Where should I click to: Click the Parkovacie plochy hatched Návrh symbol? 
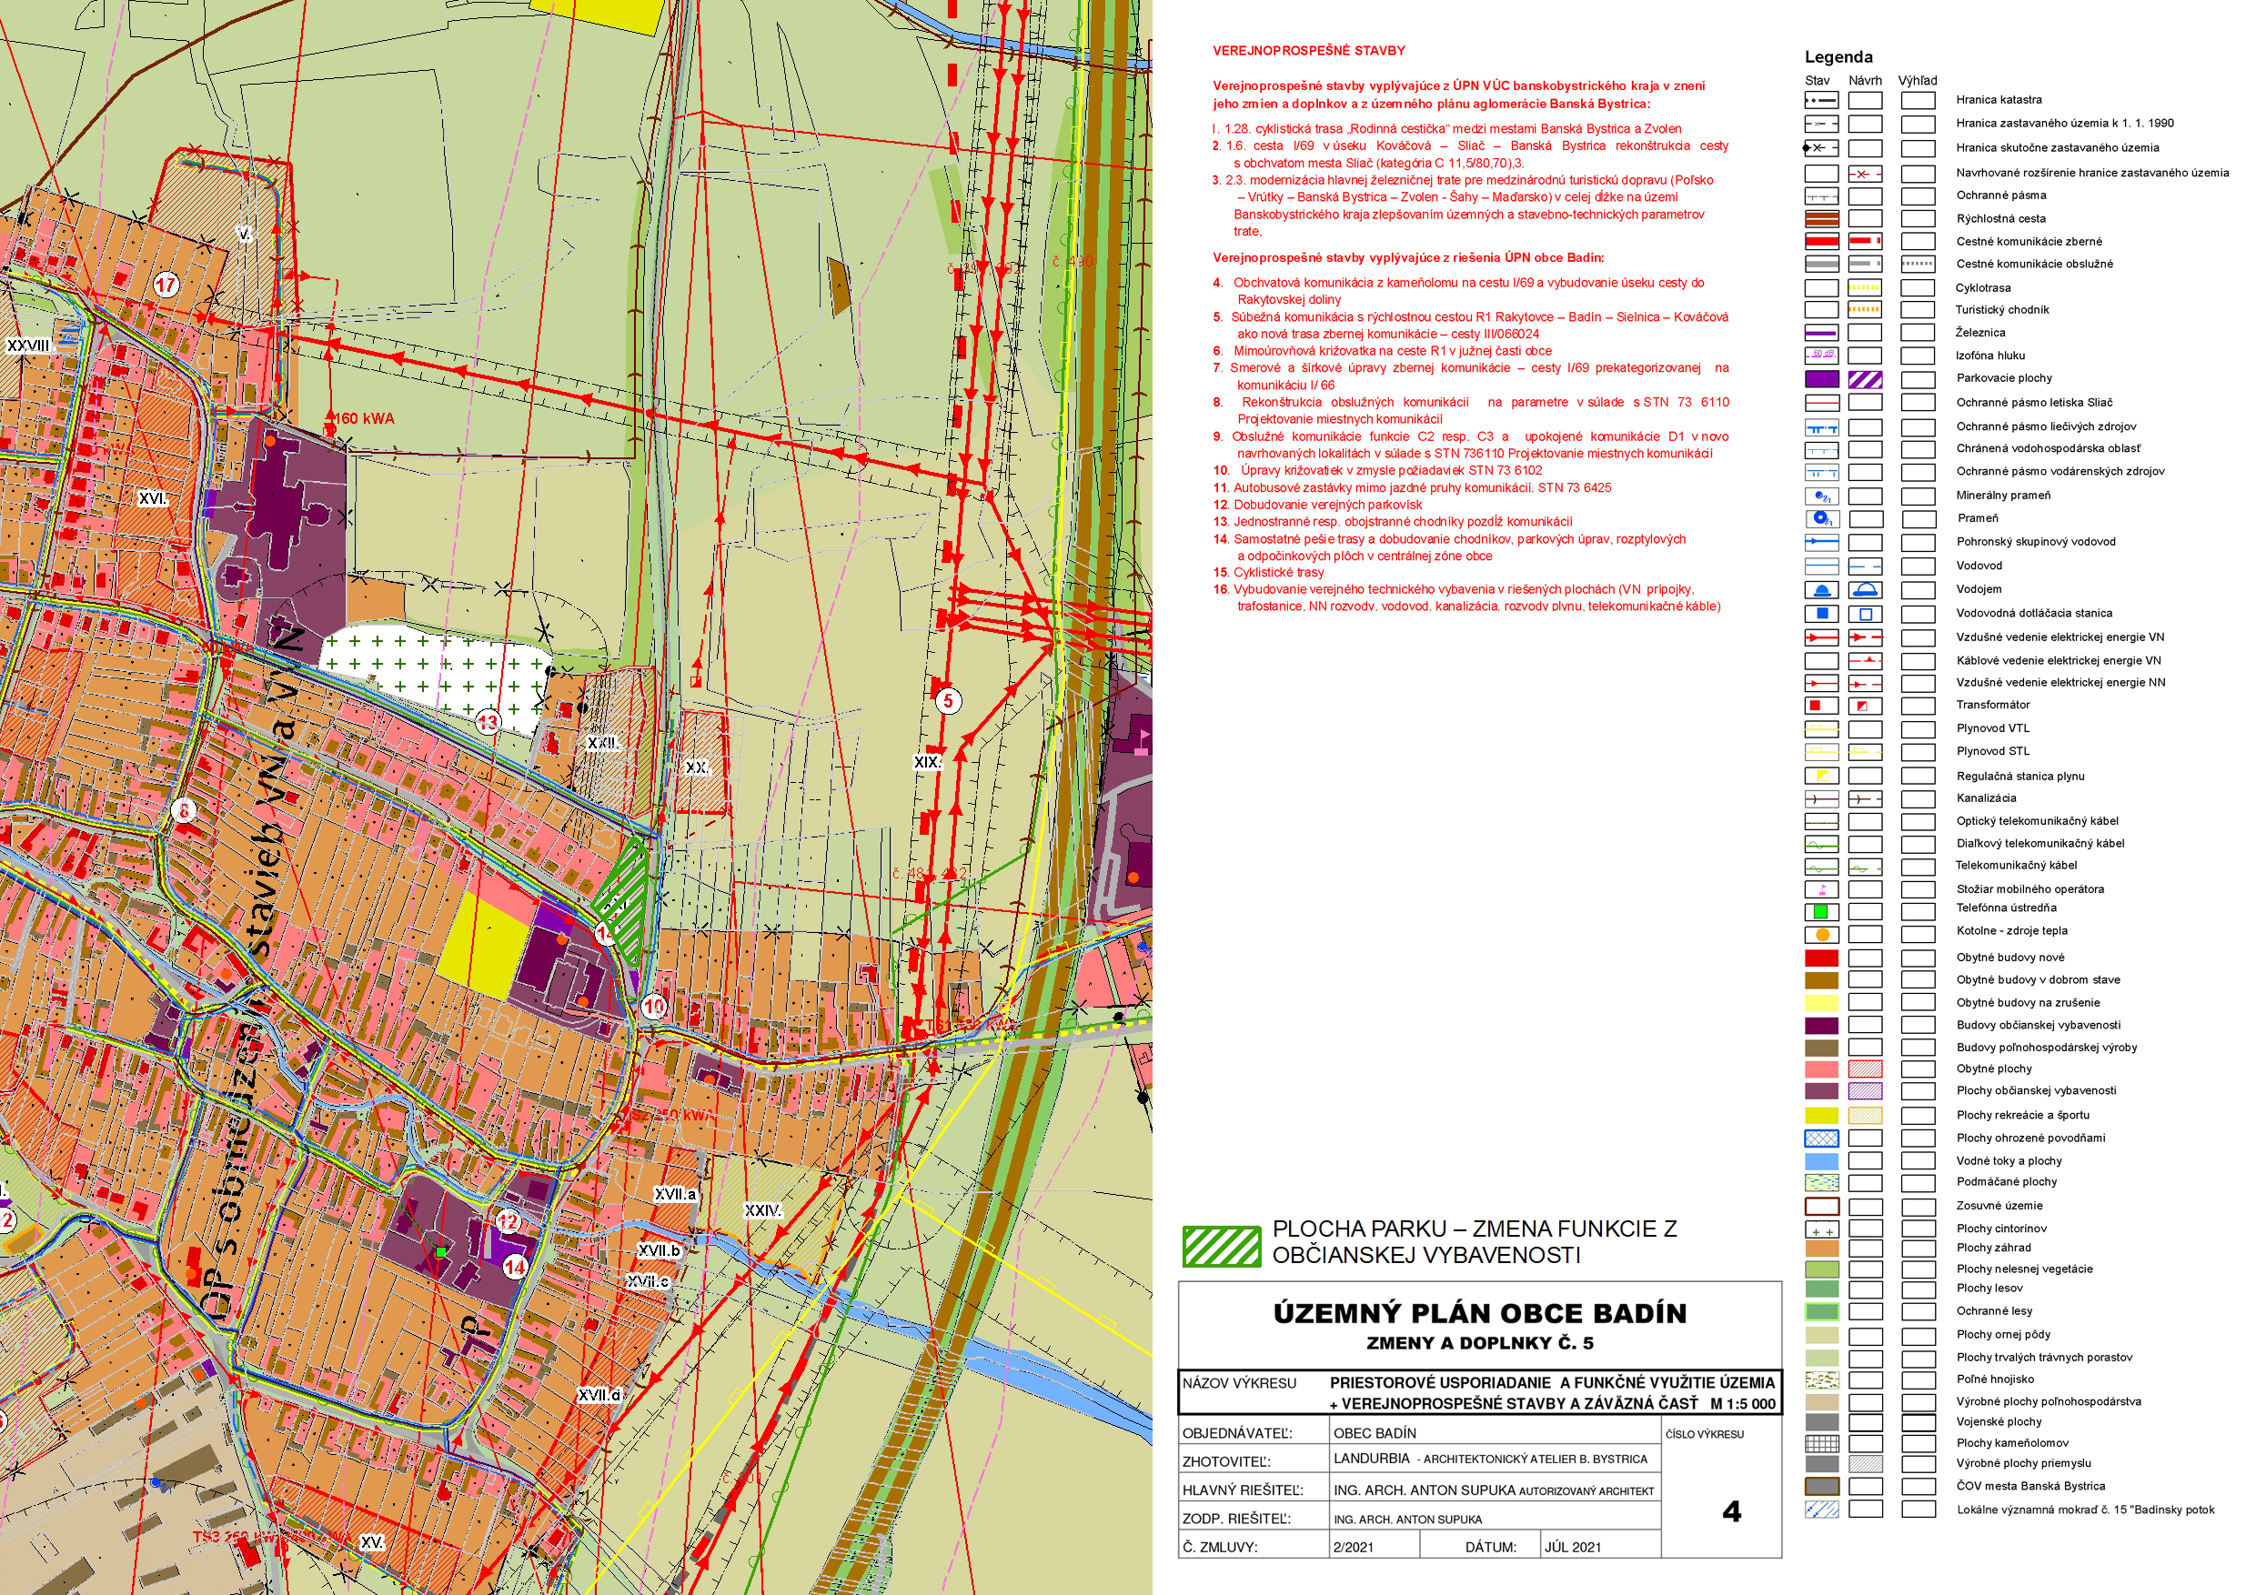pos(1865,379)
